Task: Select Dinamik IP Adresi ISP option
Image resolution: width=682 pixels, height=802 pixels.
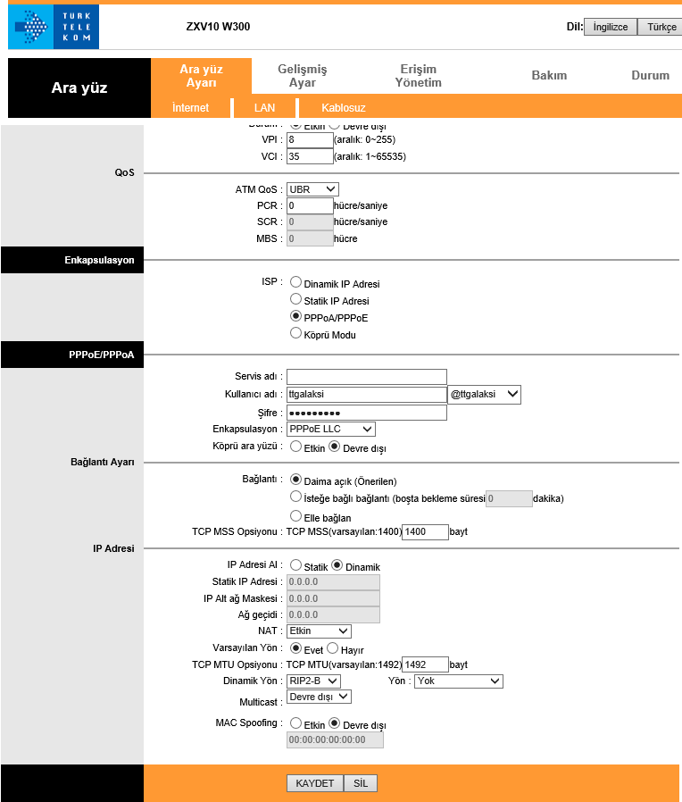Action: pyautogui.click(x=295, y=282)
